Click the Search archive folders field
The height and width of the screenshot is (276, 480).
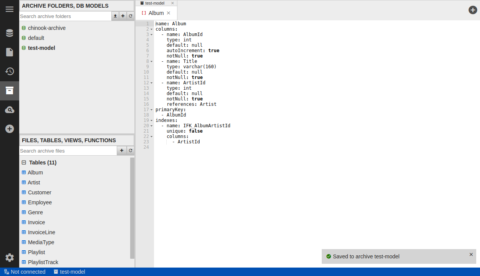(x=65, y=16)
